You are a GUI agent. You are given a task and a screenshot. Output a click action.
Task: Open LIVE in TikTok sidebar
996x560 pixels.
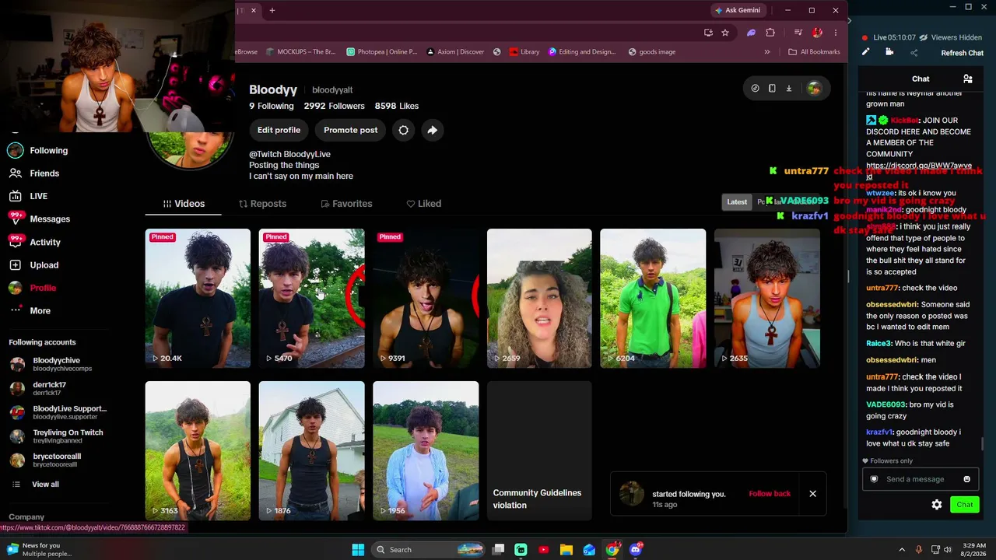[x=28, y=196]
